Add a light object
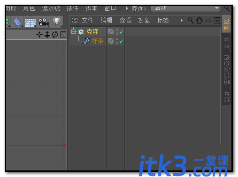Viewport: 238px width, 177px height. pyautogui.click(x=57, y=22)
